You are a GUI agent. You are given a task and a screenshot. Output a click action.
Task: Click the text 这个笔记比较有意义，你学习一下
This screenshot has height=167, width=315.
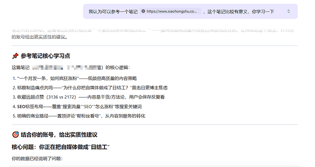pos(241,12)
